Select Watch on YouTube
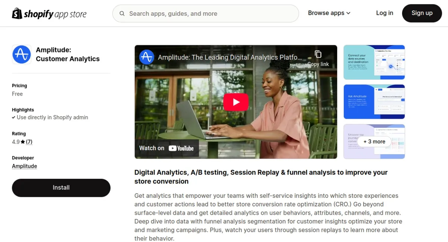 click(167, 148)
